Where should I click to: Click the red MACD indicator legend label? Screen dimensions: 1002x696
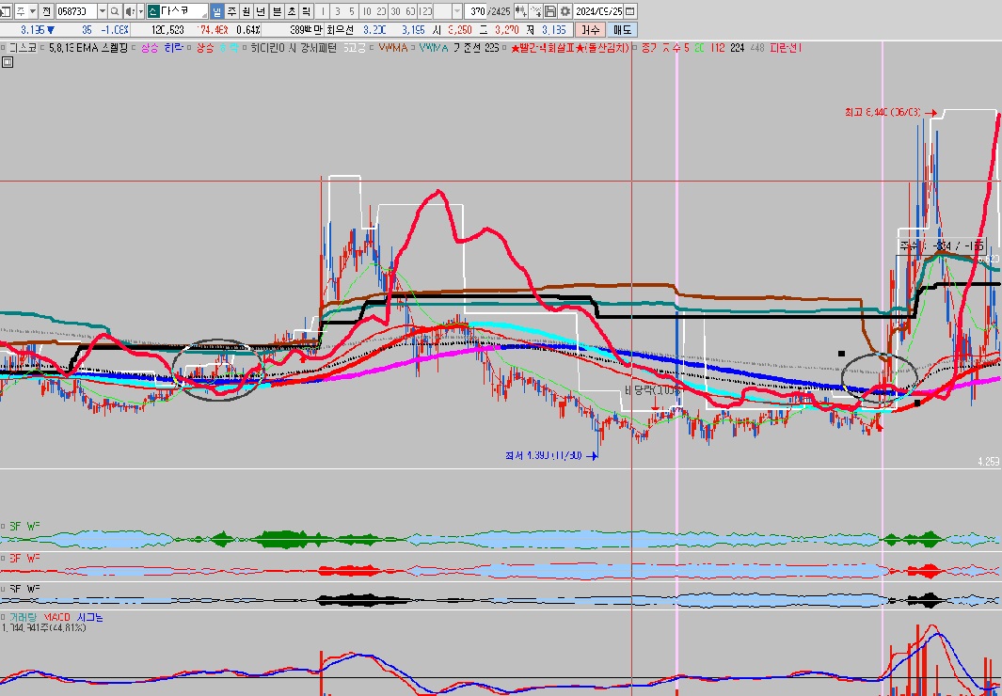57,617
